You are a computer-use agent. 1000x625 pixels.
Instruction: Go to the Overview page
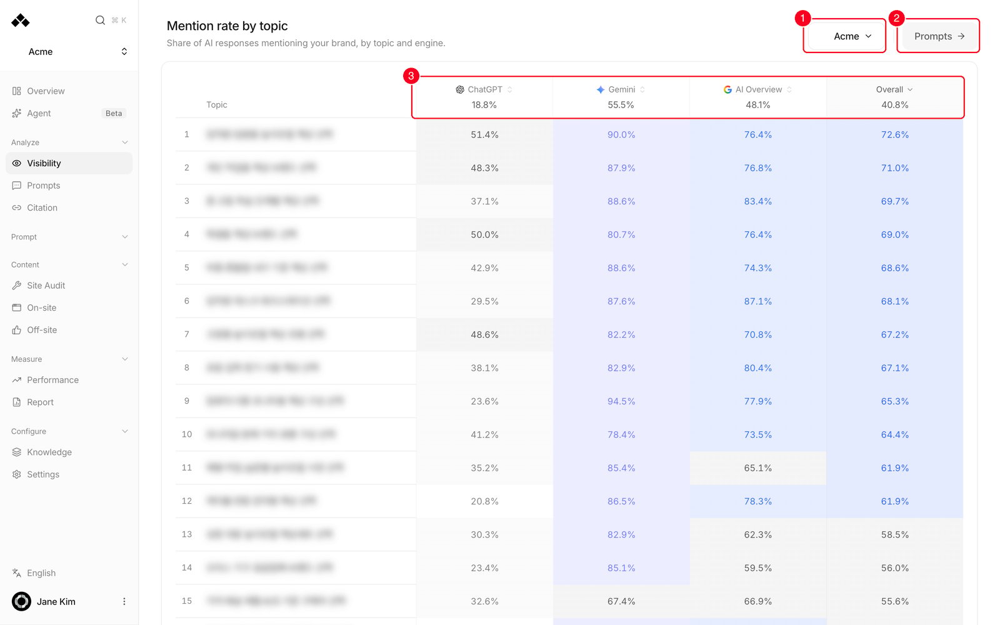tap(69, 91)
